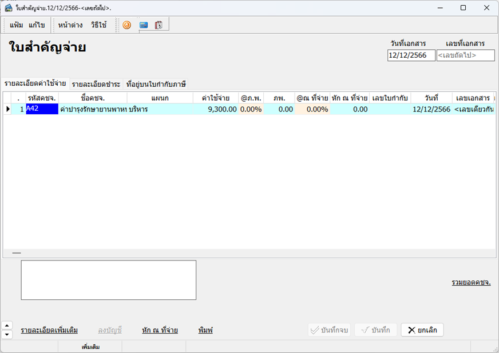
Task: Open the รายละเอียดเพิ่มเติม link
Action: pos(49,330)
